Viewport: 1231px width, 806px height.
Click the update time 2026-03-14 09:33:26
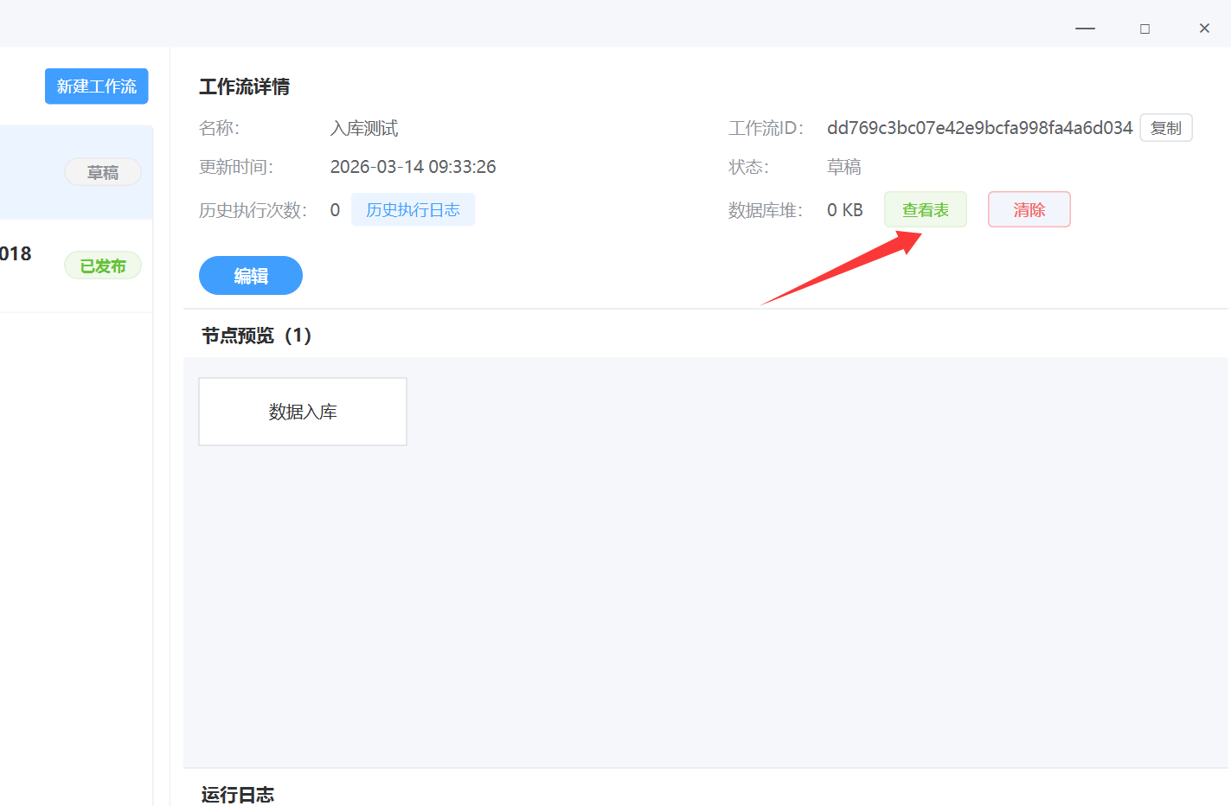pos(413,167)
